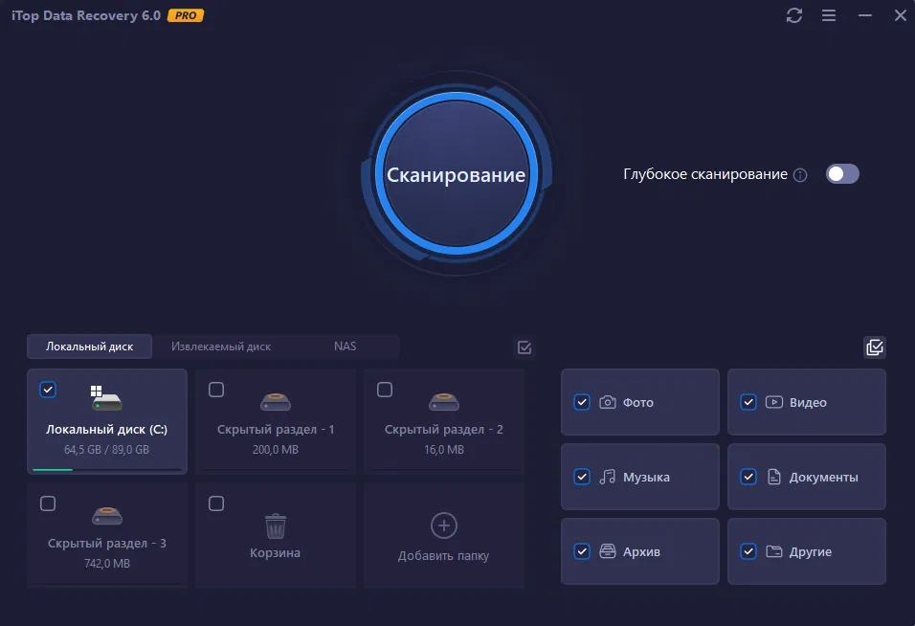This screenshot has height=626, width=915.
Task: Toggle the Глубокое сканирование switch
Action: click(x=842, y=174)
